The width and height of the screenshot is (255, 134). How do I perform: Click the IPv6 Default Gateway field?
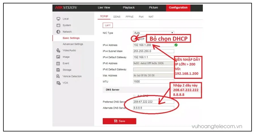coord(154,70)
